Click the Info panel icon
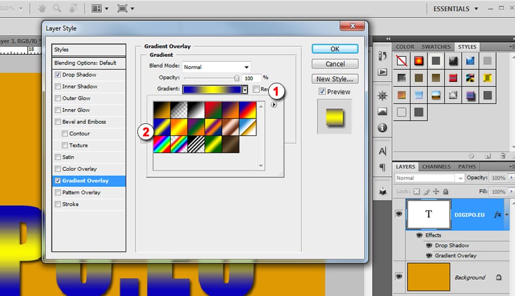 pyautogui.click(x=382, y=128)
